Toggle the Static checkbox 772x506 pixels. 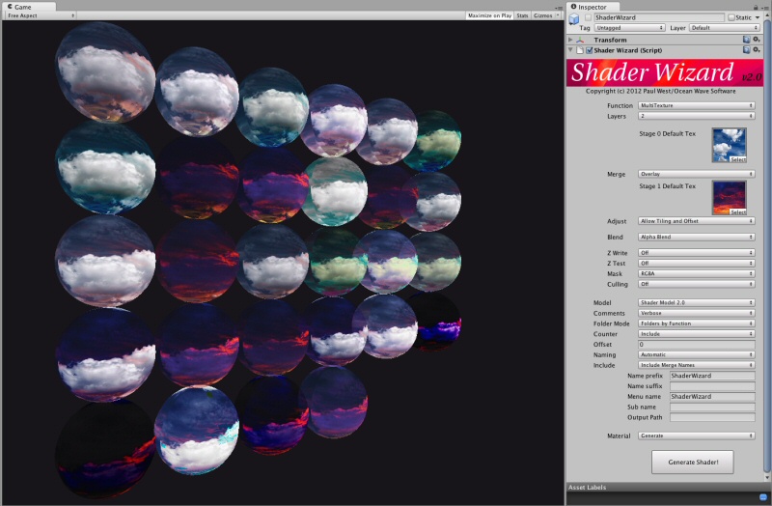[x=731, y=17]
